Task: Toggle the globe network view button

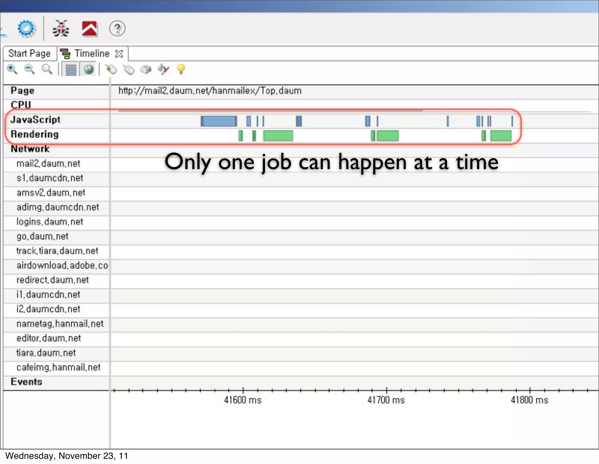Action: 89,70
